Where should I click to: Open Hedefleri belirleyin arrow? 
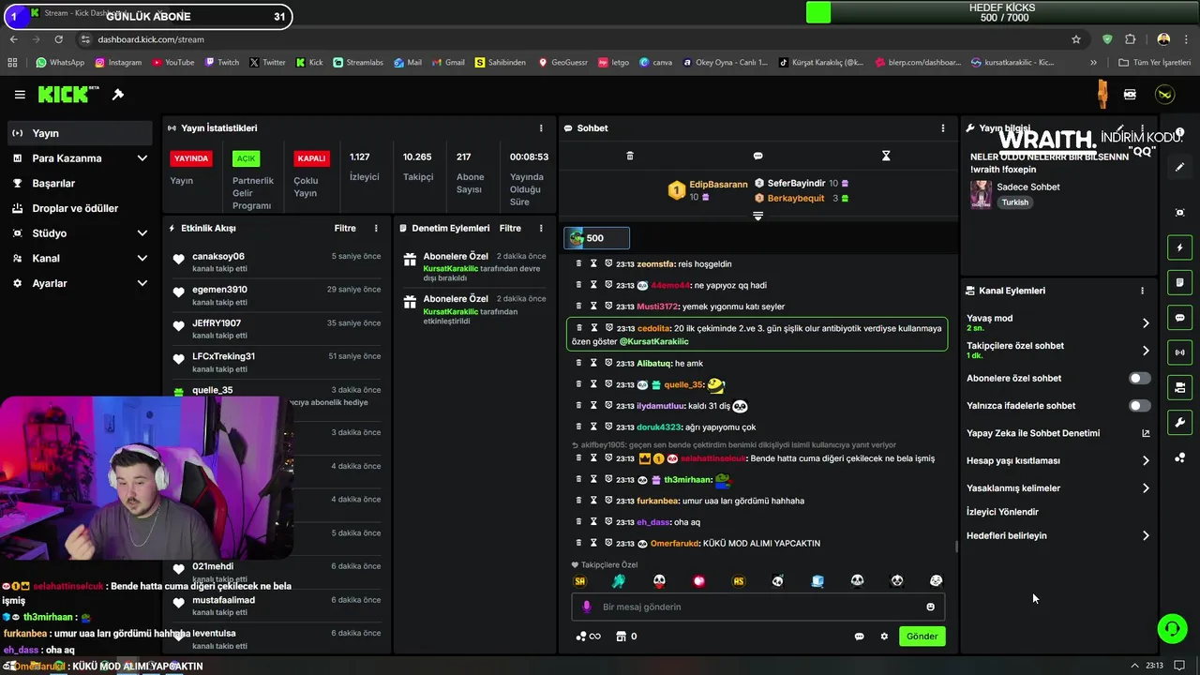(x=1146, y=535)
